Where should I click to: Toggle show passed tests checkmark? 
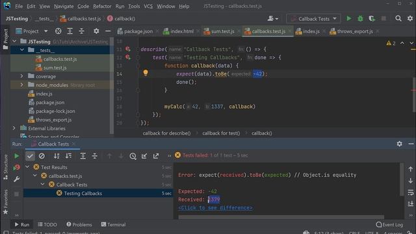tap(30, 156)
